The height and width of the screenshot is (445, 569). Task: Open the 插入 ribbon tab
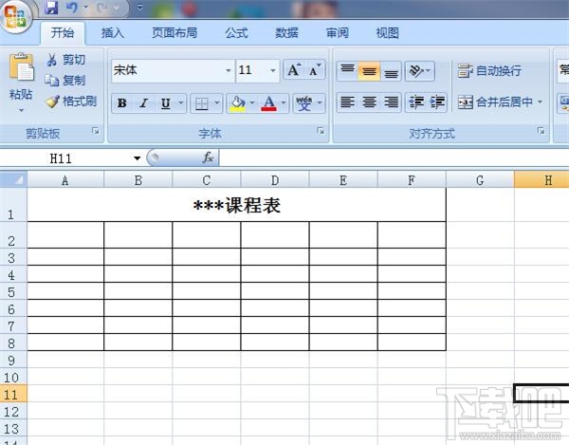point(113,32)
